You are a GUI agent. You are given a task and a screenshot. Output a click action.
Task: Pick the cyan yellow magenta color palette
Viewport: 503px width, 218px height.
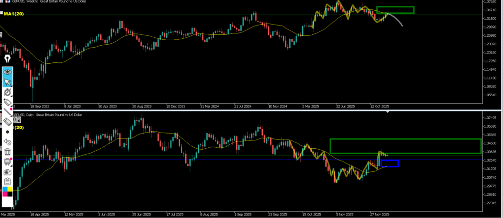[x=8, y=191]
